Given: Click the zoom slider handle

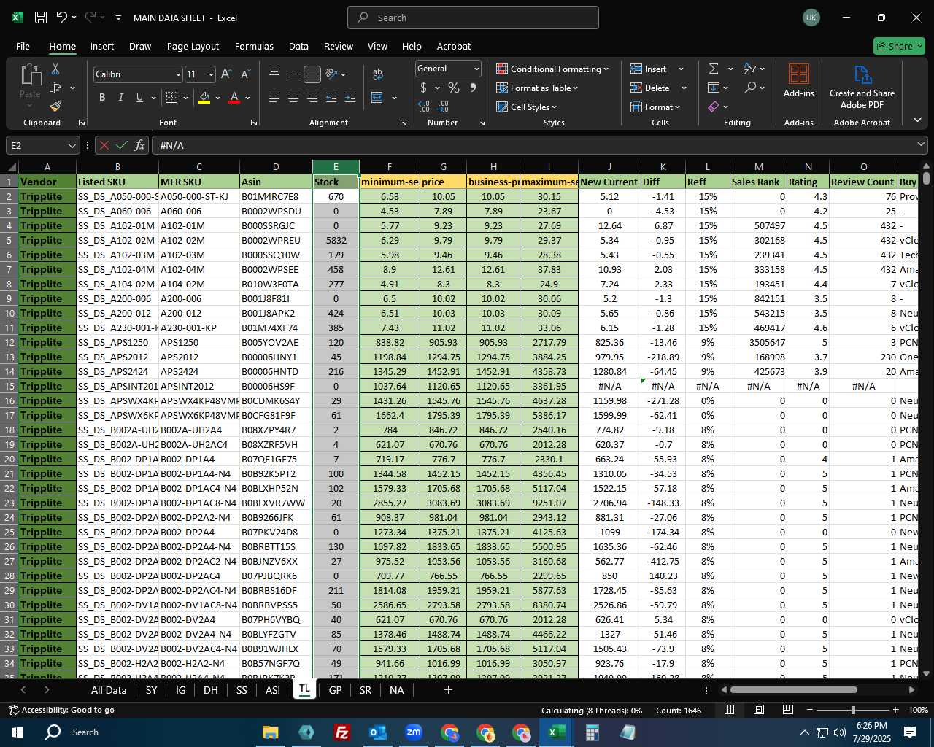Looking at the screenshot, I should (x=853, y=710).
